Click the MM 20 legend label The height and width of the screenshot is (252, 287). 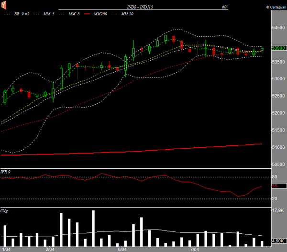127,15
